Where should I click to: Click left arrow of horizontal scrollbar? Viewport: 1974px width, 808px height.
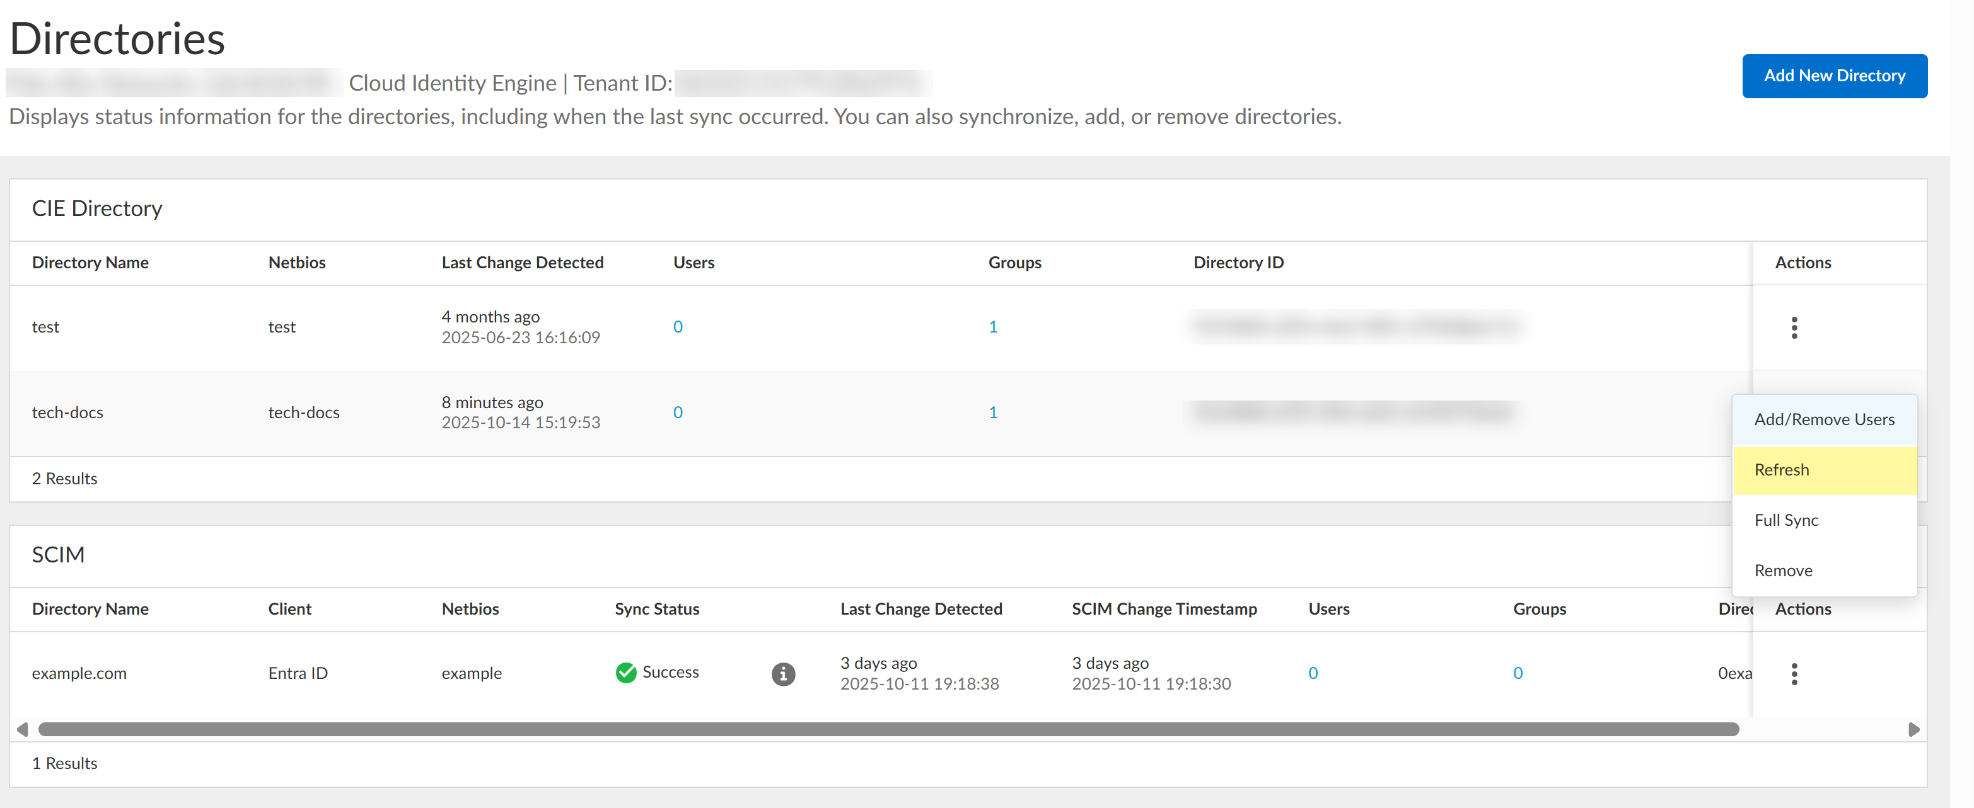(x=22, y=729)
